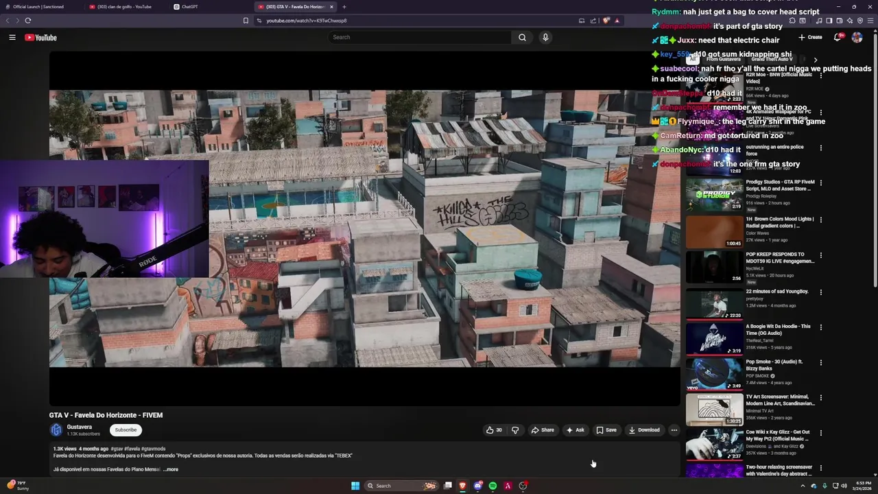Open the YouTube guide hamburger menu

coord(12,37)
